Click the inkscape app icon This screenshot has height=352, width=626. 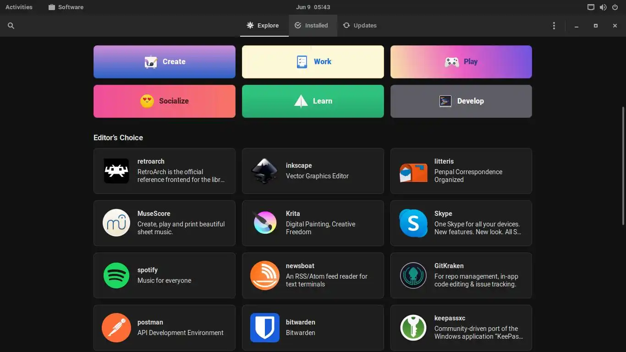[x=265, y=171]
